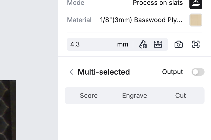Go back with the Multi-selected chevron
Viewport: 211px width, 140px height.
point(71,72)
